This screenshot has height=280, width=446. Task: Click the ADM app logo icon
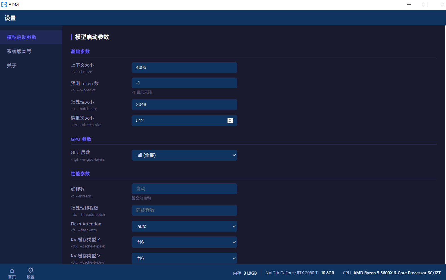click(4, 5)
